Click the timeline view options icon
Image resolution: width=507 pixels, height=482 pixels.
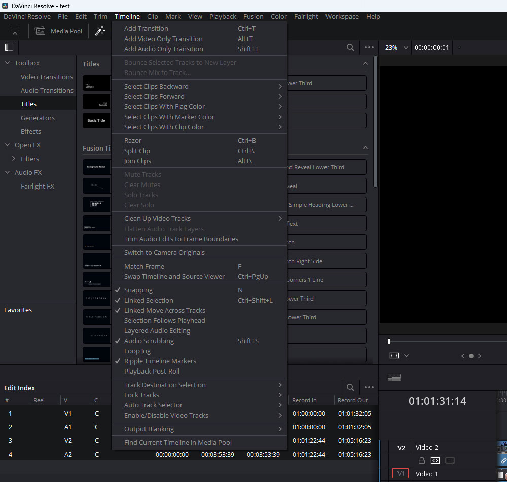pos(394,377)
